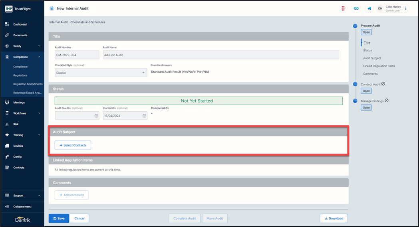
Task: Click the red stacked workflow icon in header
Action: [x=343, y=8]
